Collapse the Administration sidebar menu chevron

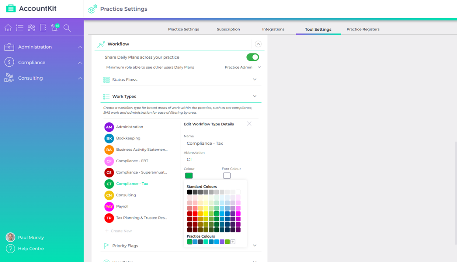pyautogui.click(x=80, y=47)
